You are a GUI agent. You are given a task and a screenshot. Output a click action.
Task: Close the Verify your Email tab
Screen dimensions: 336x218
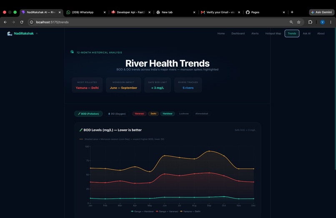[239, 12]
